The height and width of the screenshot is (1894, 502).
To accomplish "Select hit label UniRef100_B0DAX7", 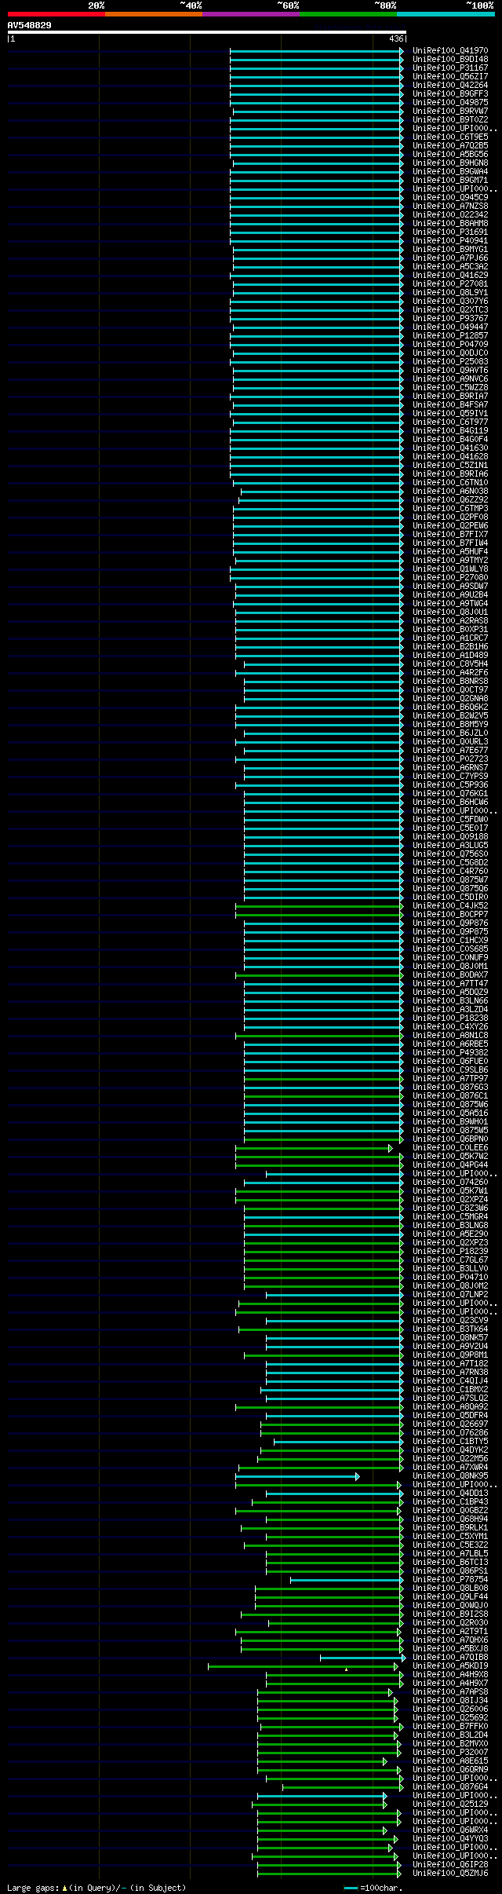I will 450,975.
